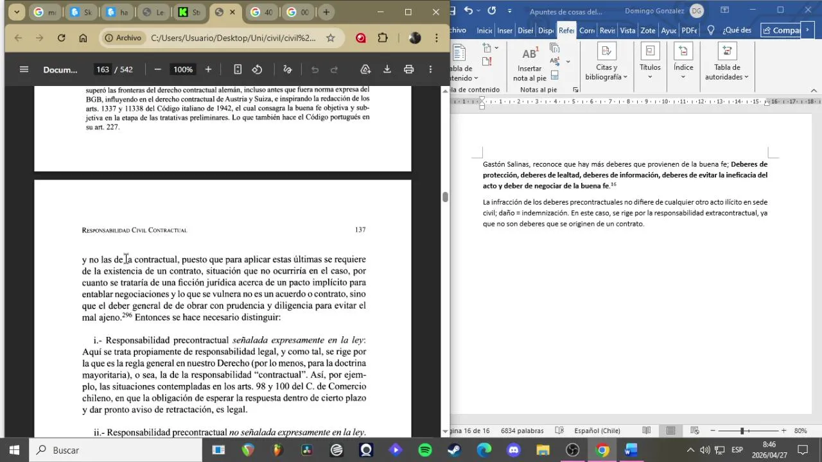Zoom in the PDF with plus button
Viewport: 822px width, 462px height.
(x=208, y=69)
